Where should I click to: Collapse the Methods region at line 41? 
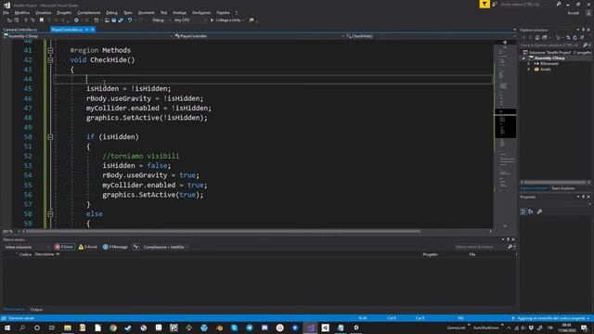point(50,50)
